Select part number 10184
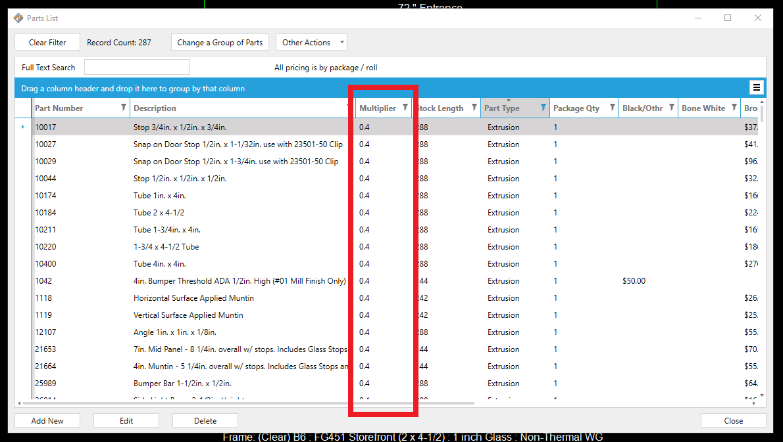The width and height of the screenshot is (783, 442). point(45,213)
